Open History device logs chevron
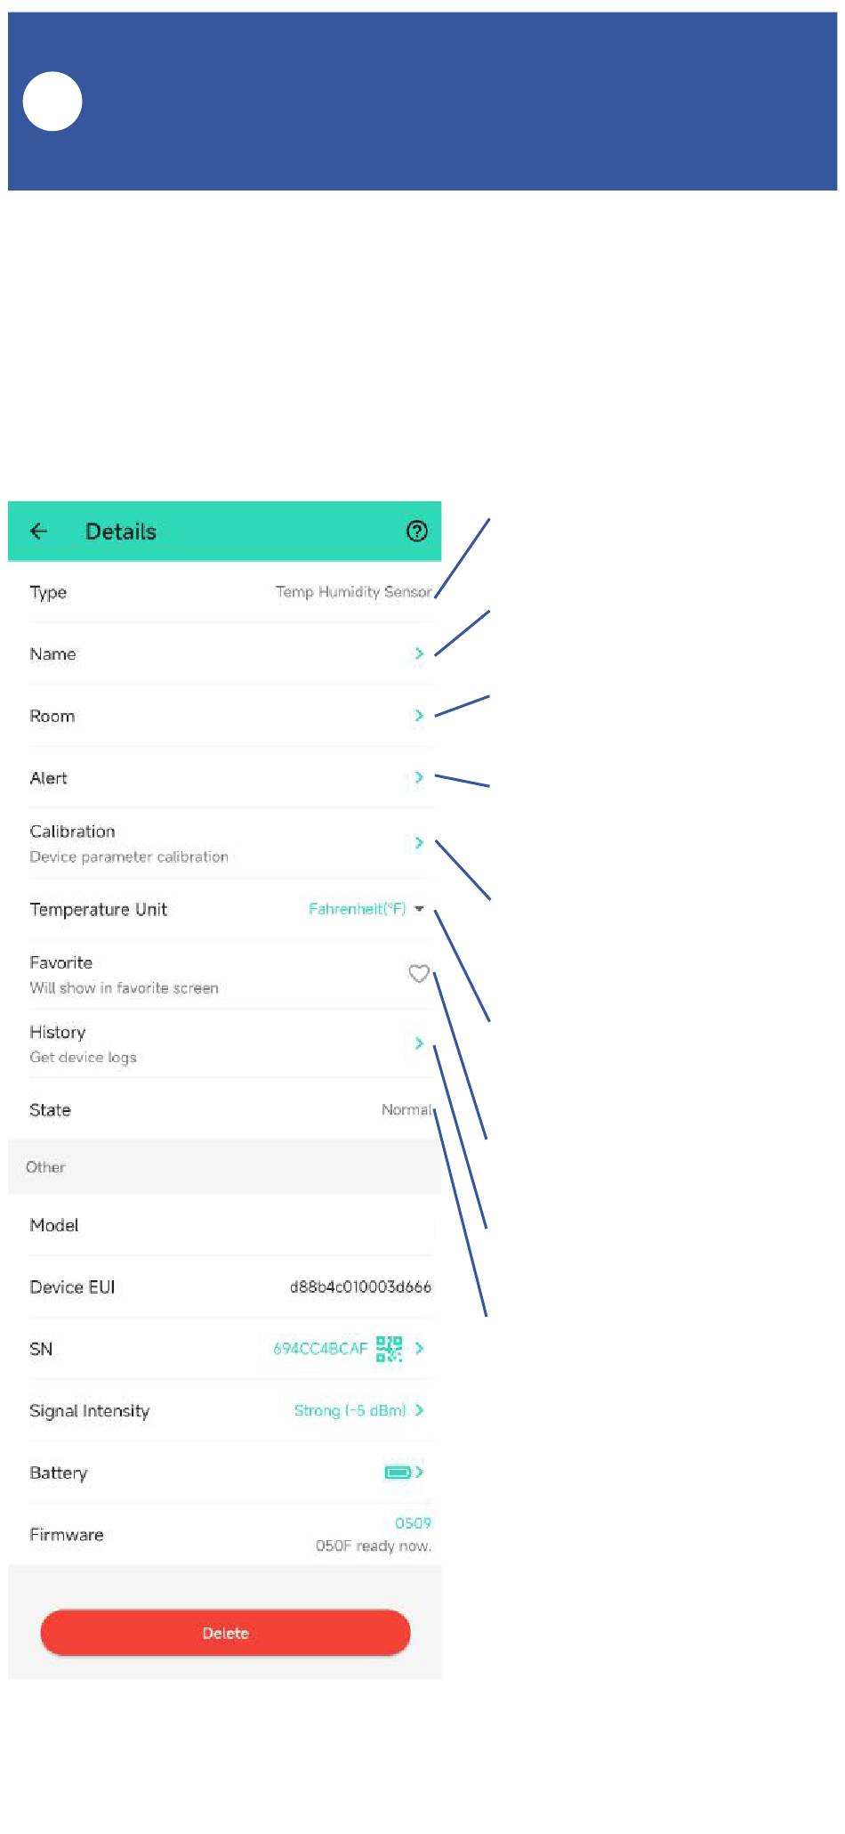The height and width of the screenshot is (1834, 845). coord(419,1043)
